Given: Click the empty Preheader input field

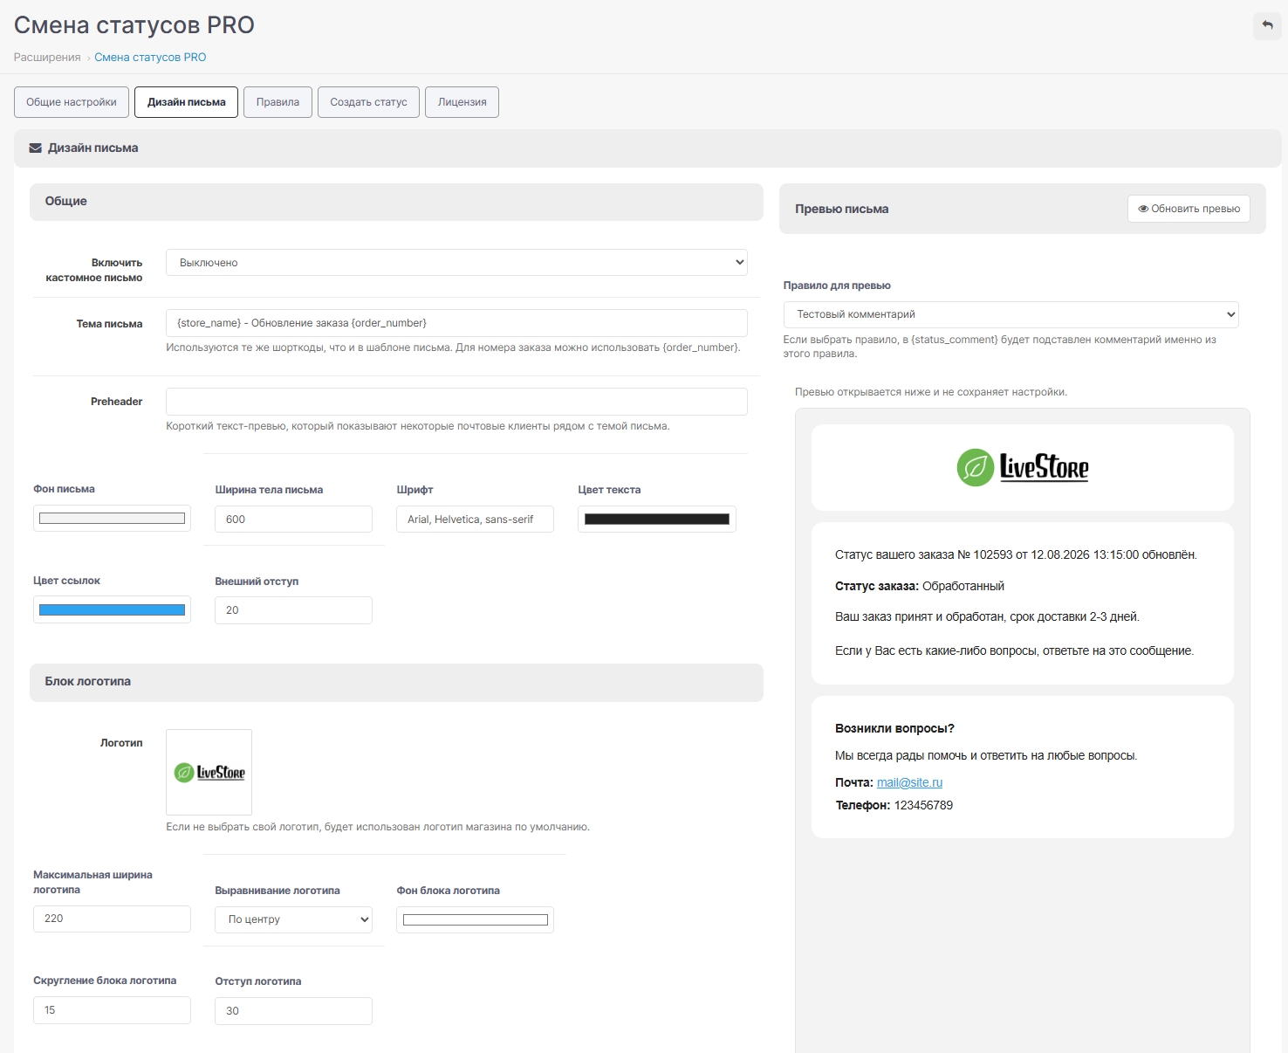Looking at the screenshot, I should (x=456, y=402).
